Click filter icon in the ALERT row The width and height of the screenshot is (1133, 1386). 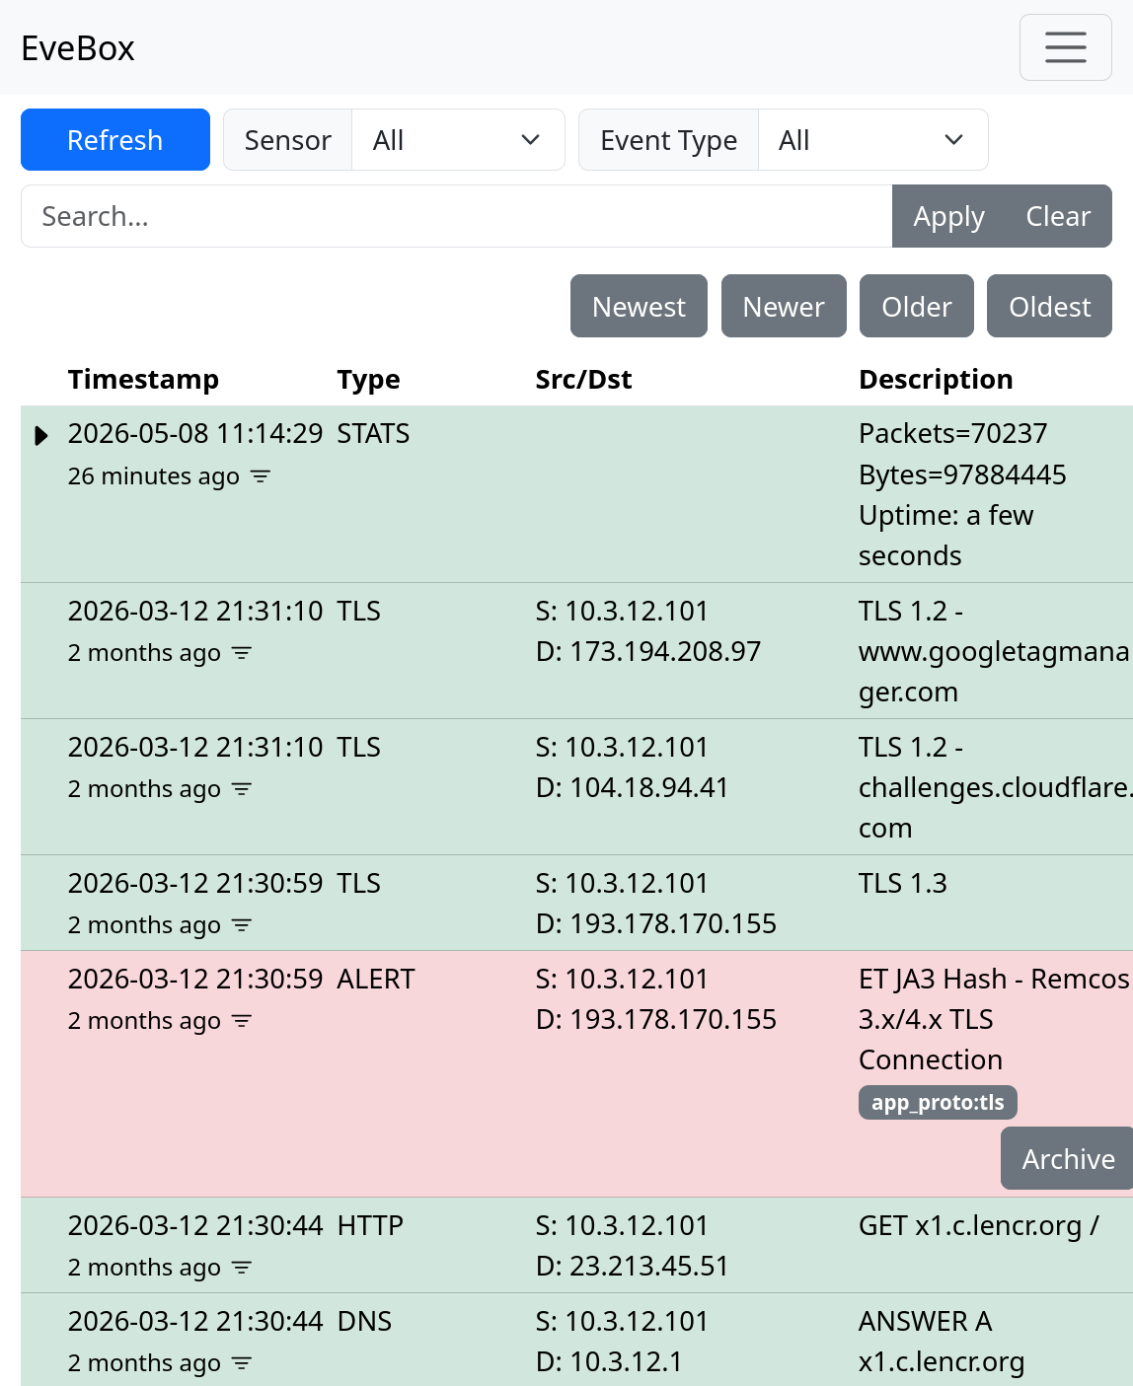(x=242, y=1021)
